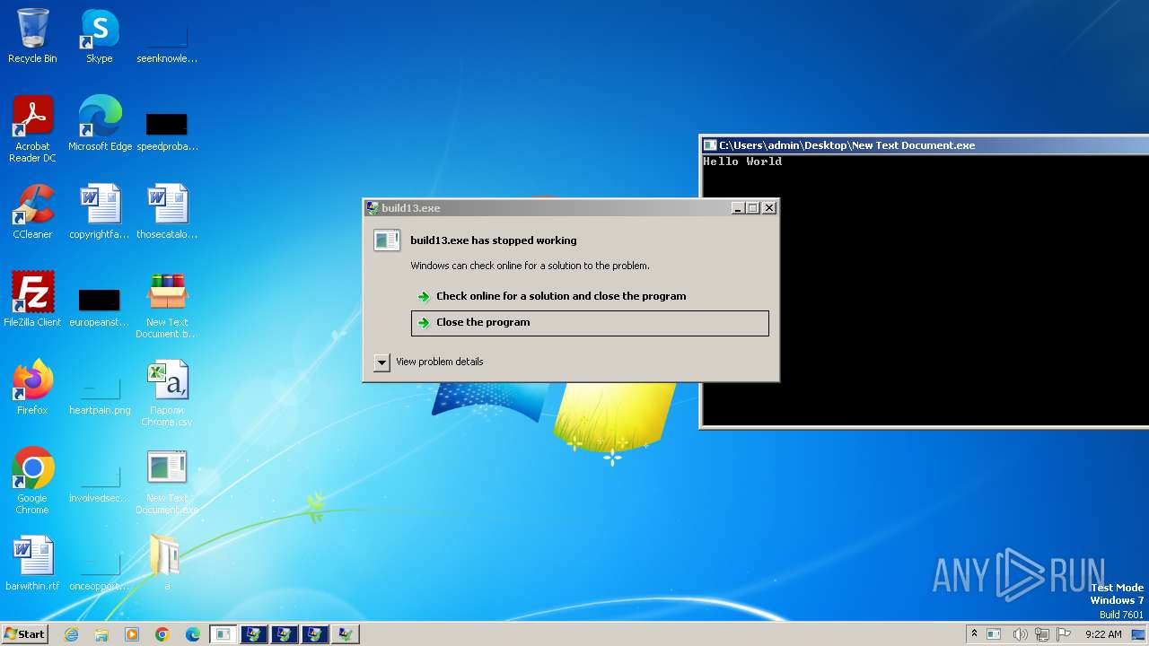Select the thosecatalo... Word document
The image size is (1149, 646).
pyautogui.click(x=167, y=212)
